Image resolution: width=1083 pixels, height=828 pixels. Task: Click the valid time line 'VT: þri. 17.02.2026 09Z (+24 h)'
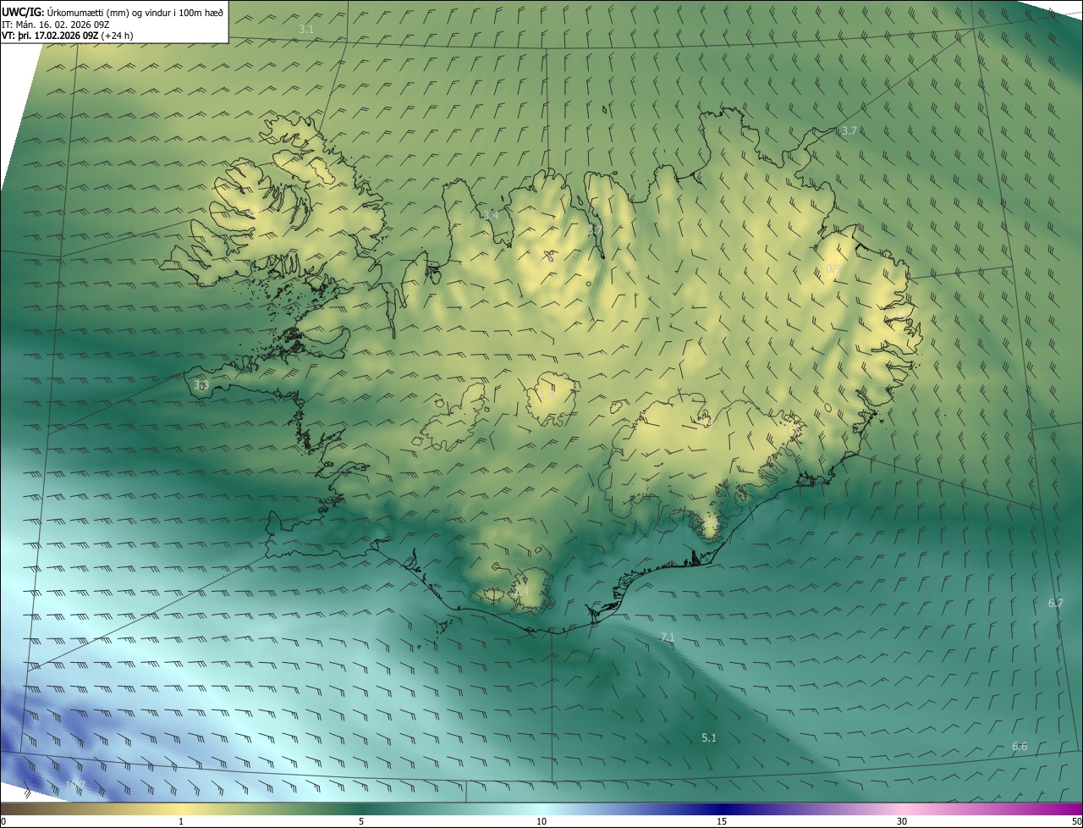tap(68, 36)
